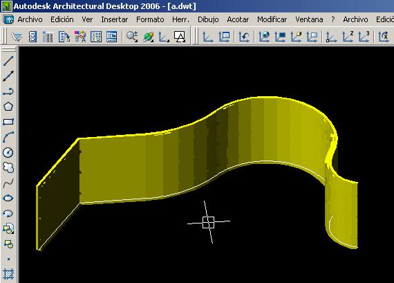Click the blue folded-plane icon in toolbar
The image size is (394, 283).
17,37
